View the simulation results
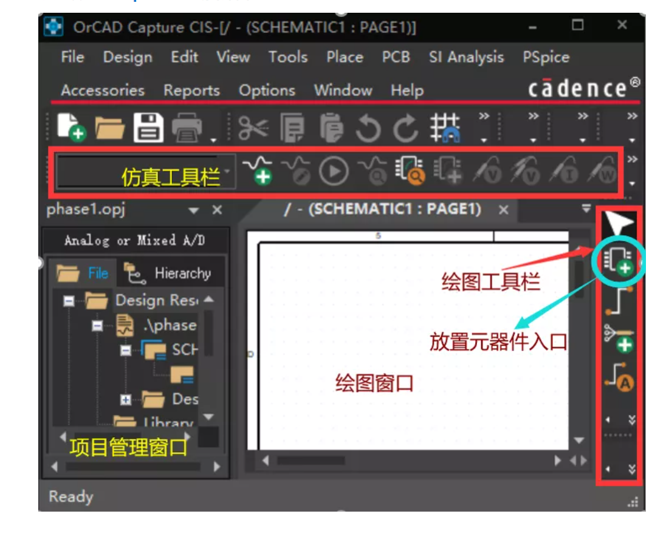Viewport: 666px width, 542px height. (372, 170)
